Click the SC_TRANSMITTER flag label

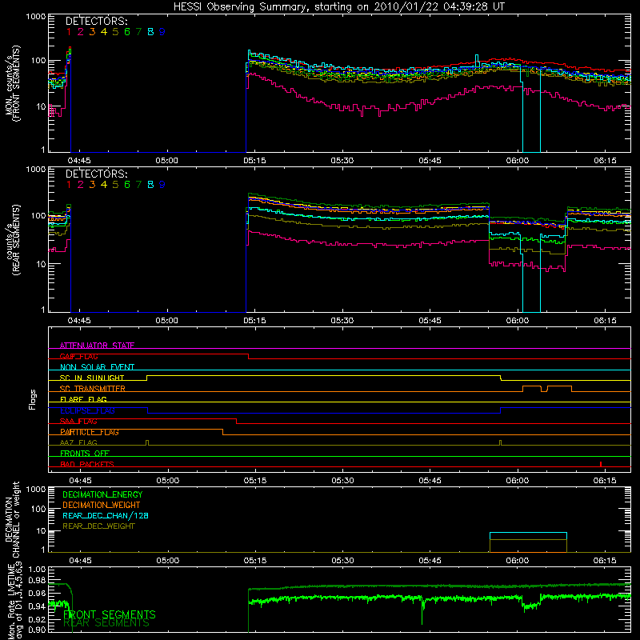[x=93, y=389]
